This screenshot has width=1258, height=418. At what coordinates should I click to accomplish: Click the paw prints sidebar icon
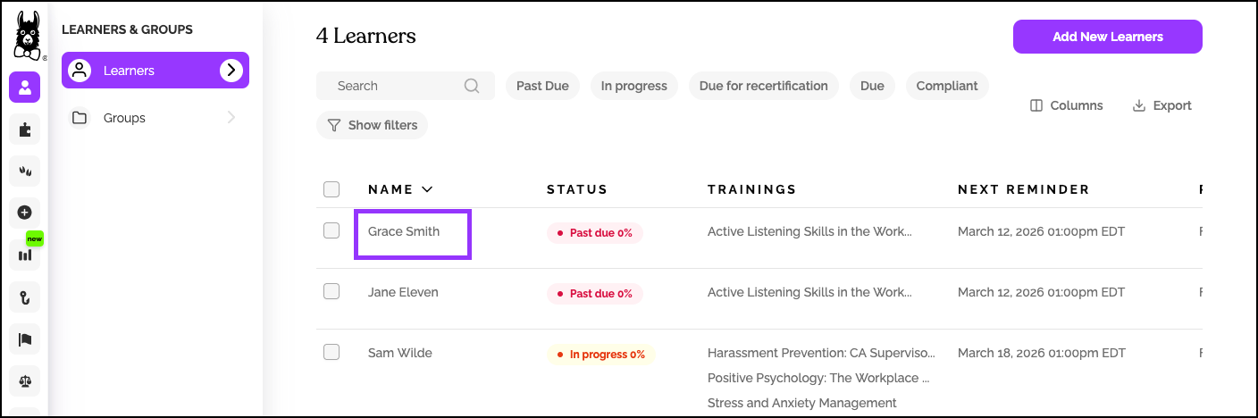point(25,171)
